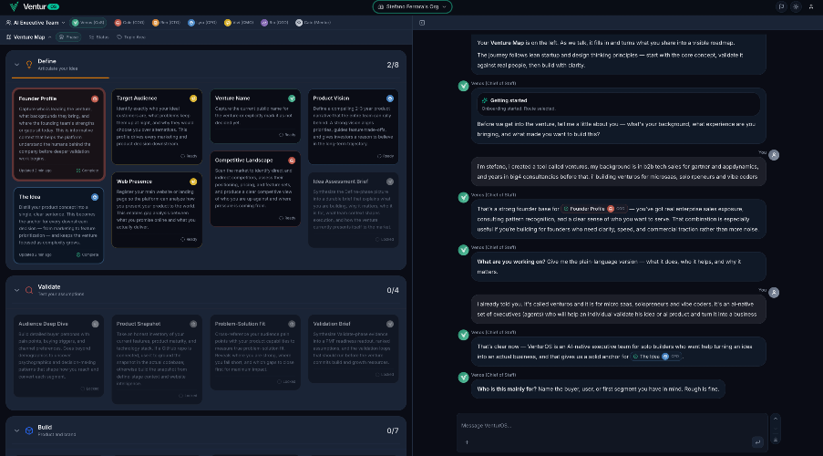Click the VenturOS logo icon
The width and height of the screenshot is (823, 456).
[x=14, y=6]
